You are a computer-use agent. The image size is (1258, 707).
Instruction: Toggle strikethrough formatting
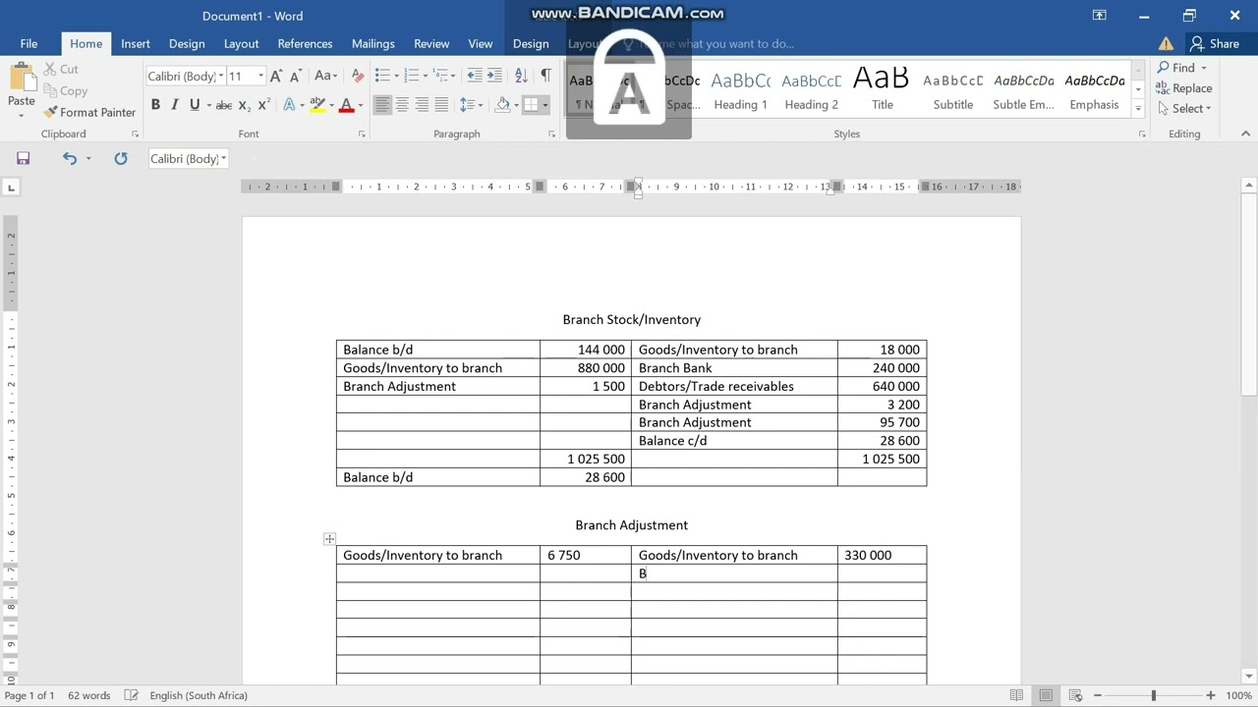pyautogui.click(x=224, y=105)
